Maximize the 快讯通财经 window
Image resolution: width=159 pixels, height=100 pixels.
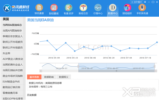pos(153,2)
